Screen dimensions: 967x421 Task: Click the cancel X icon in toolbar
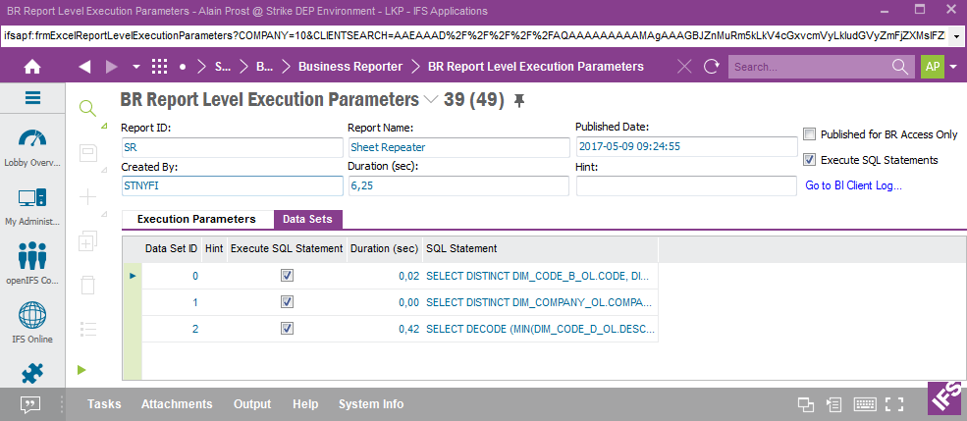[x=684, y=67]
